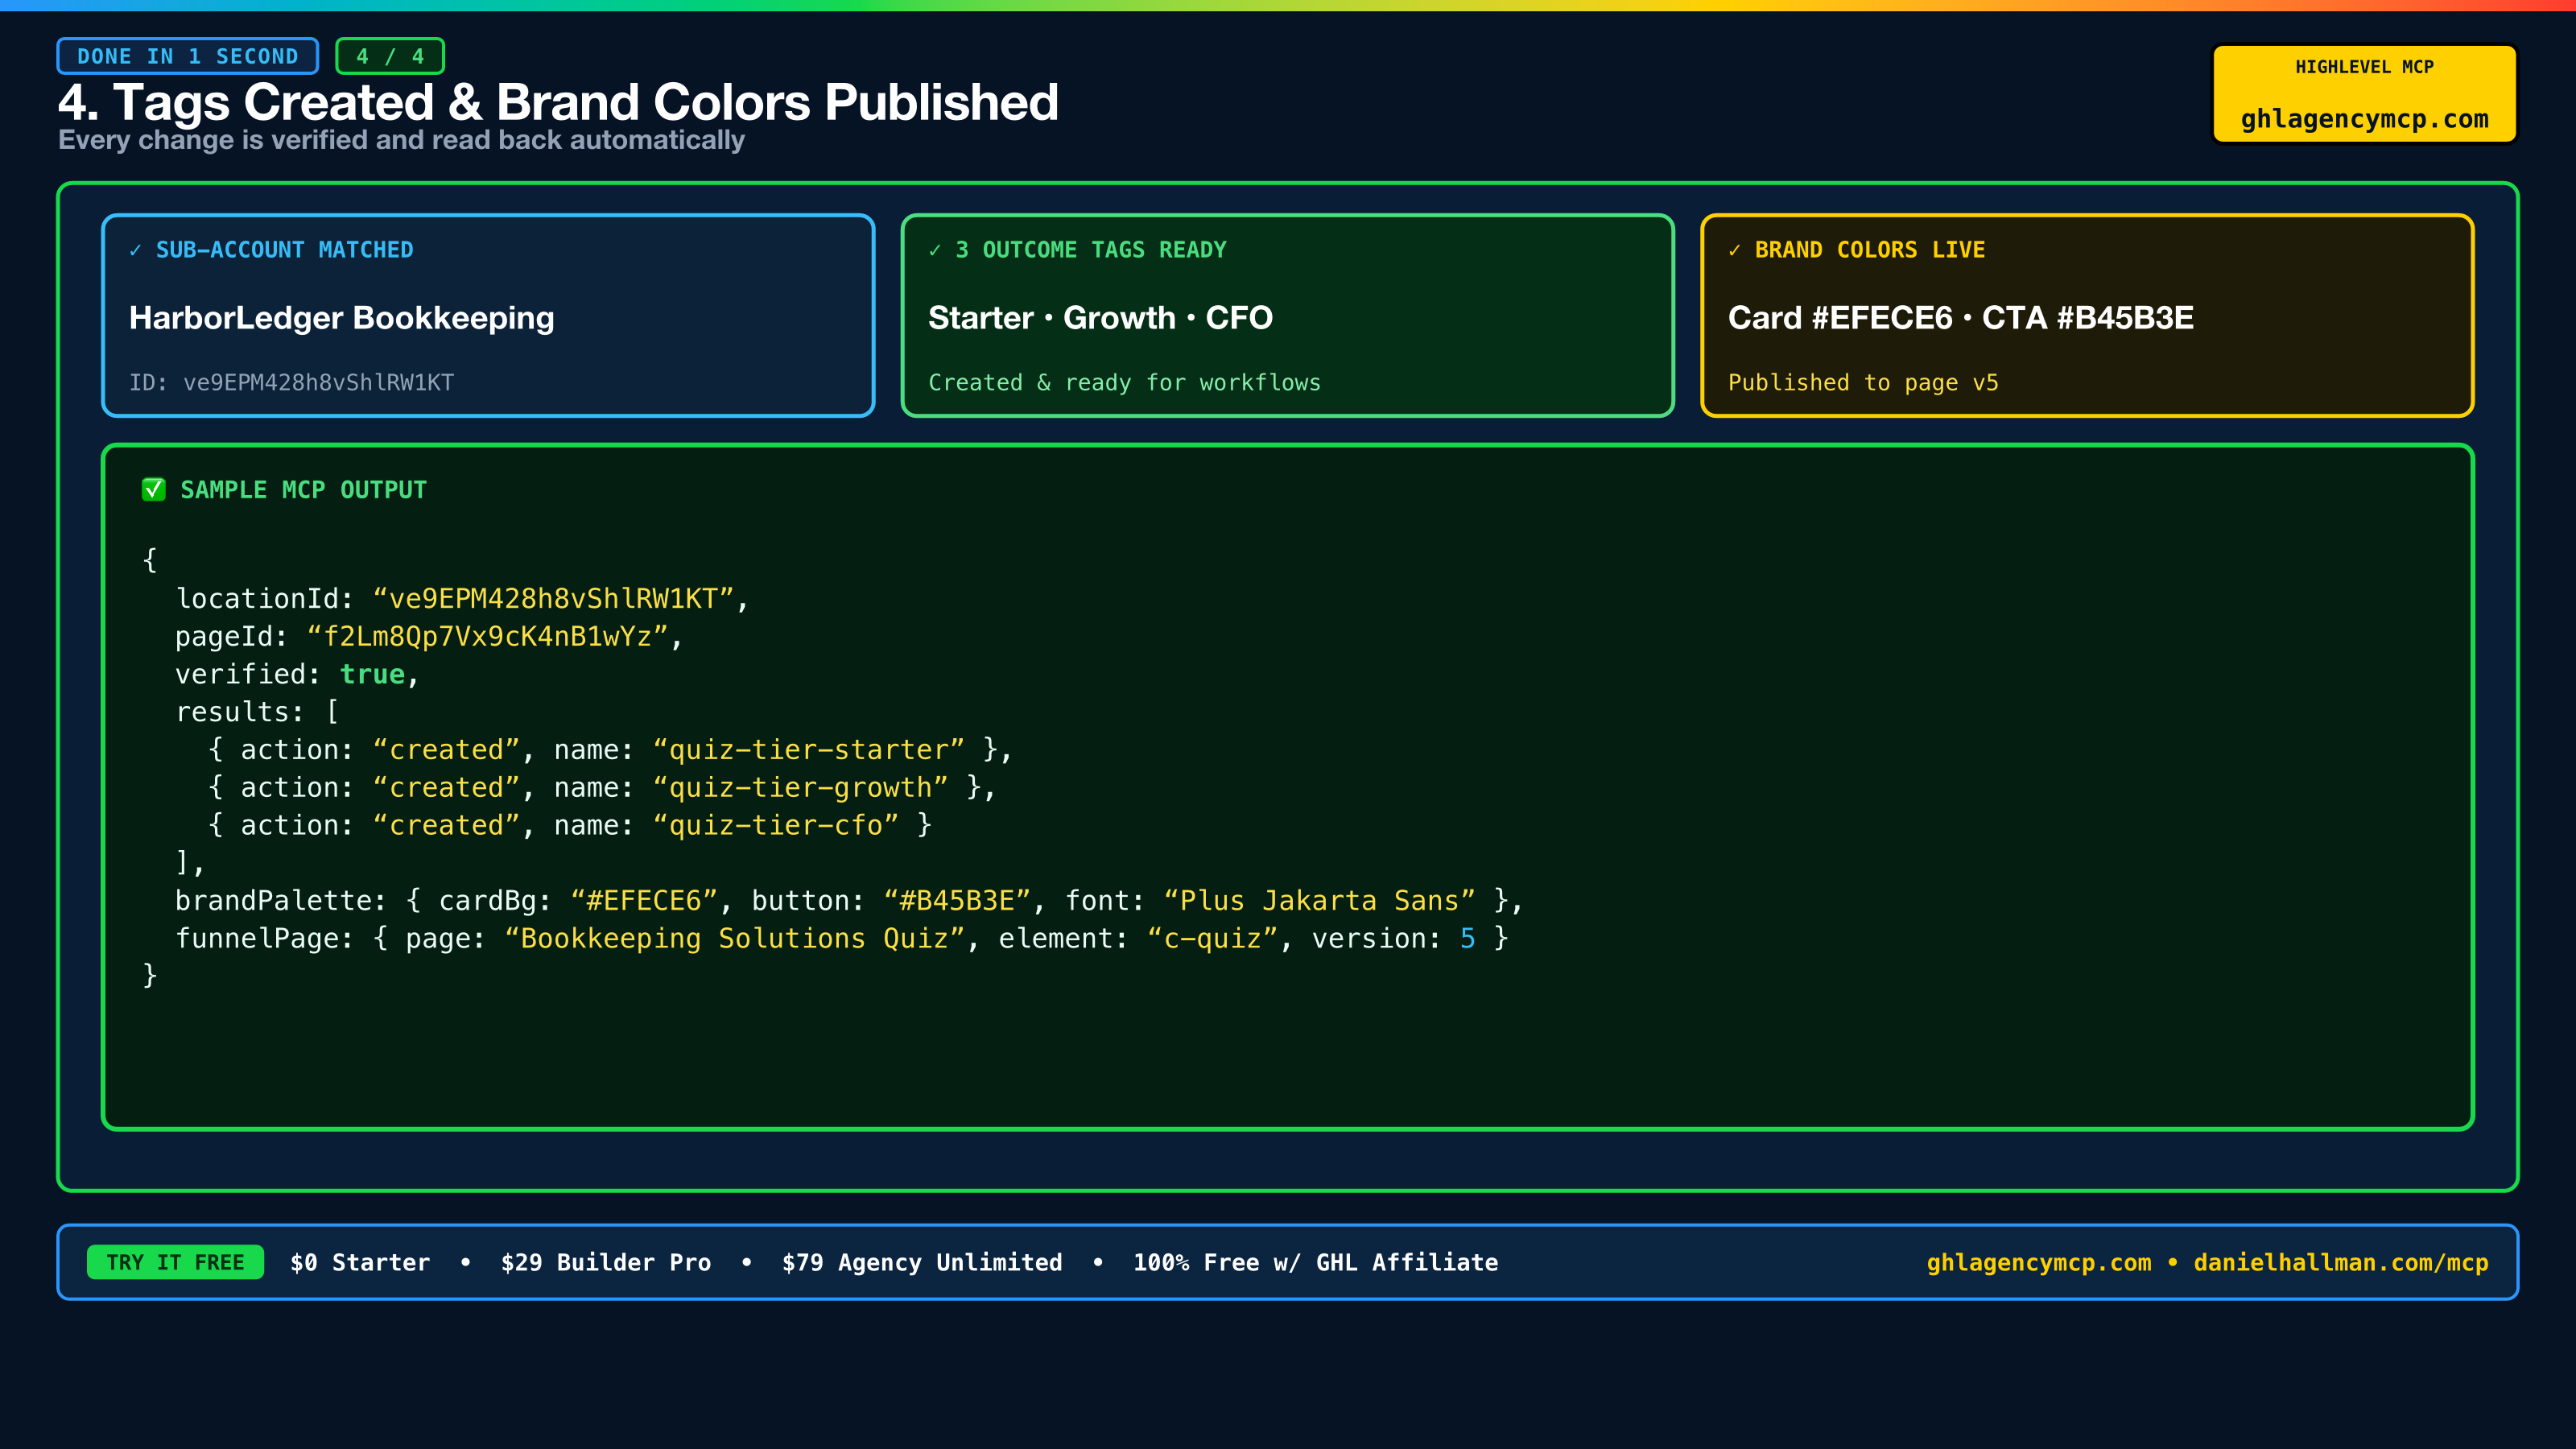Click the quiz-tier-cfo tag name
The height and width of the screenshot is (1449, 2576).
click(x=776, y=825)
